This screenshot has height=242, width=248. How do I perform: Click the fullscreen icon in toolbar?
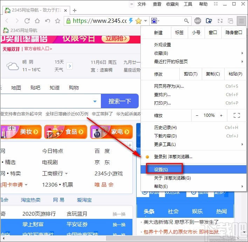pos(220,21)
